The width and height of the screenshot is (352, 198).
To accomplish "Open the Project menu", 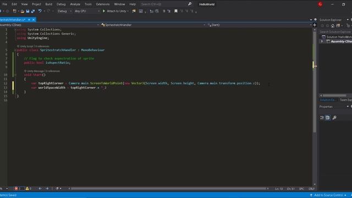I will 36,4.
